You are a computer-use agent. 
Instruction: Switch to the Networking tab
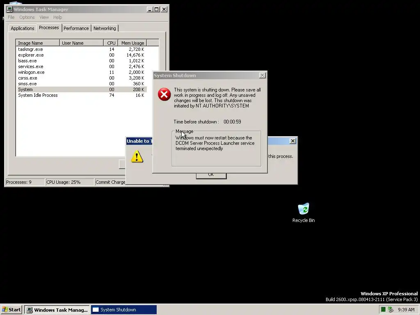point(105,28)
